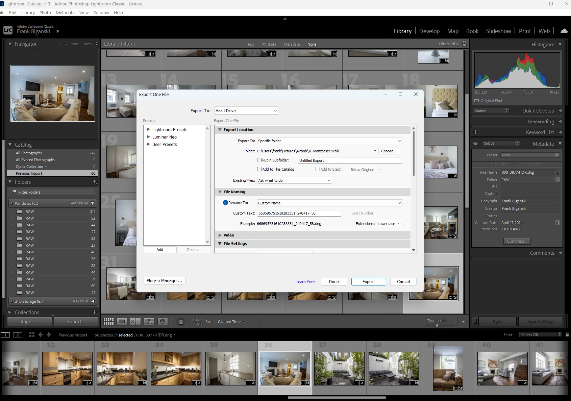Expand User Presets group

(x=148, y=144)
